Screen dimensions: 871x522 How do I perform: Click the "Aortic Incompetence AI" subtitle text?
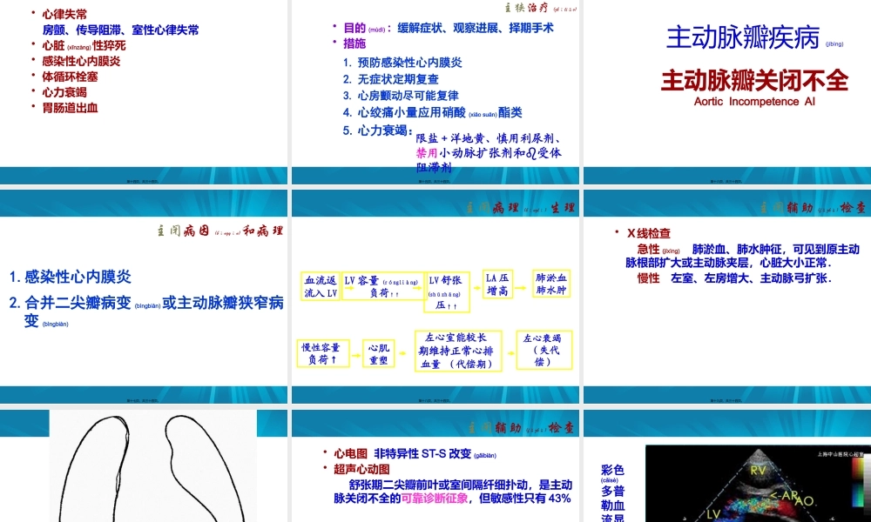(753, 101)
